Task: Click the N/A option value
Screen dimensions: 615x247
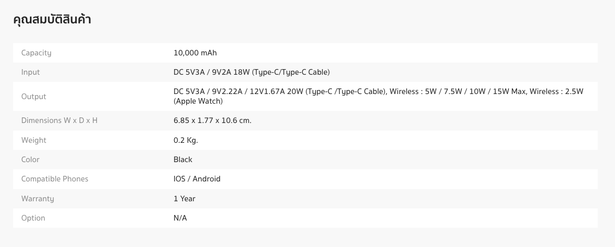Action: [x=180, y=218]
